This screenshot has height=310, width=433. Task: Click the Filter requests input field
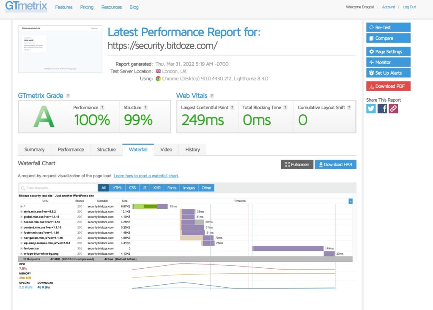tap(58, 188)
